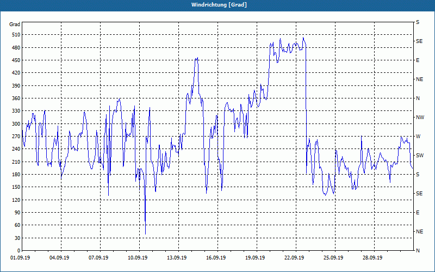
Task: Select the y-axis value 120
Action: click(16, 200)
